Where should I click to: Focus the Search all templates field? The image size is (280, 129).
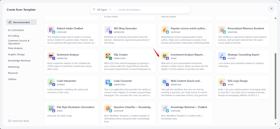pos(153,9)
